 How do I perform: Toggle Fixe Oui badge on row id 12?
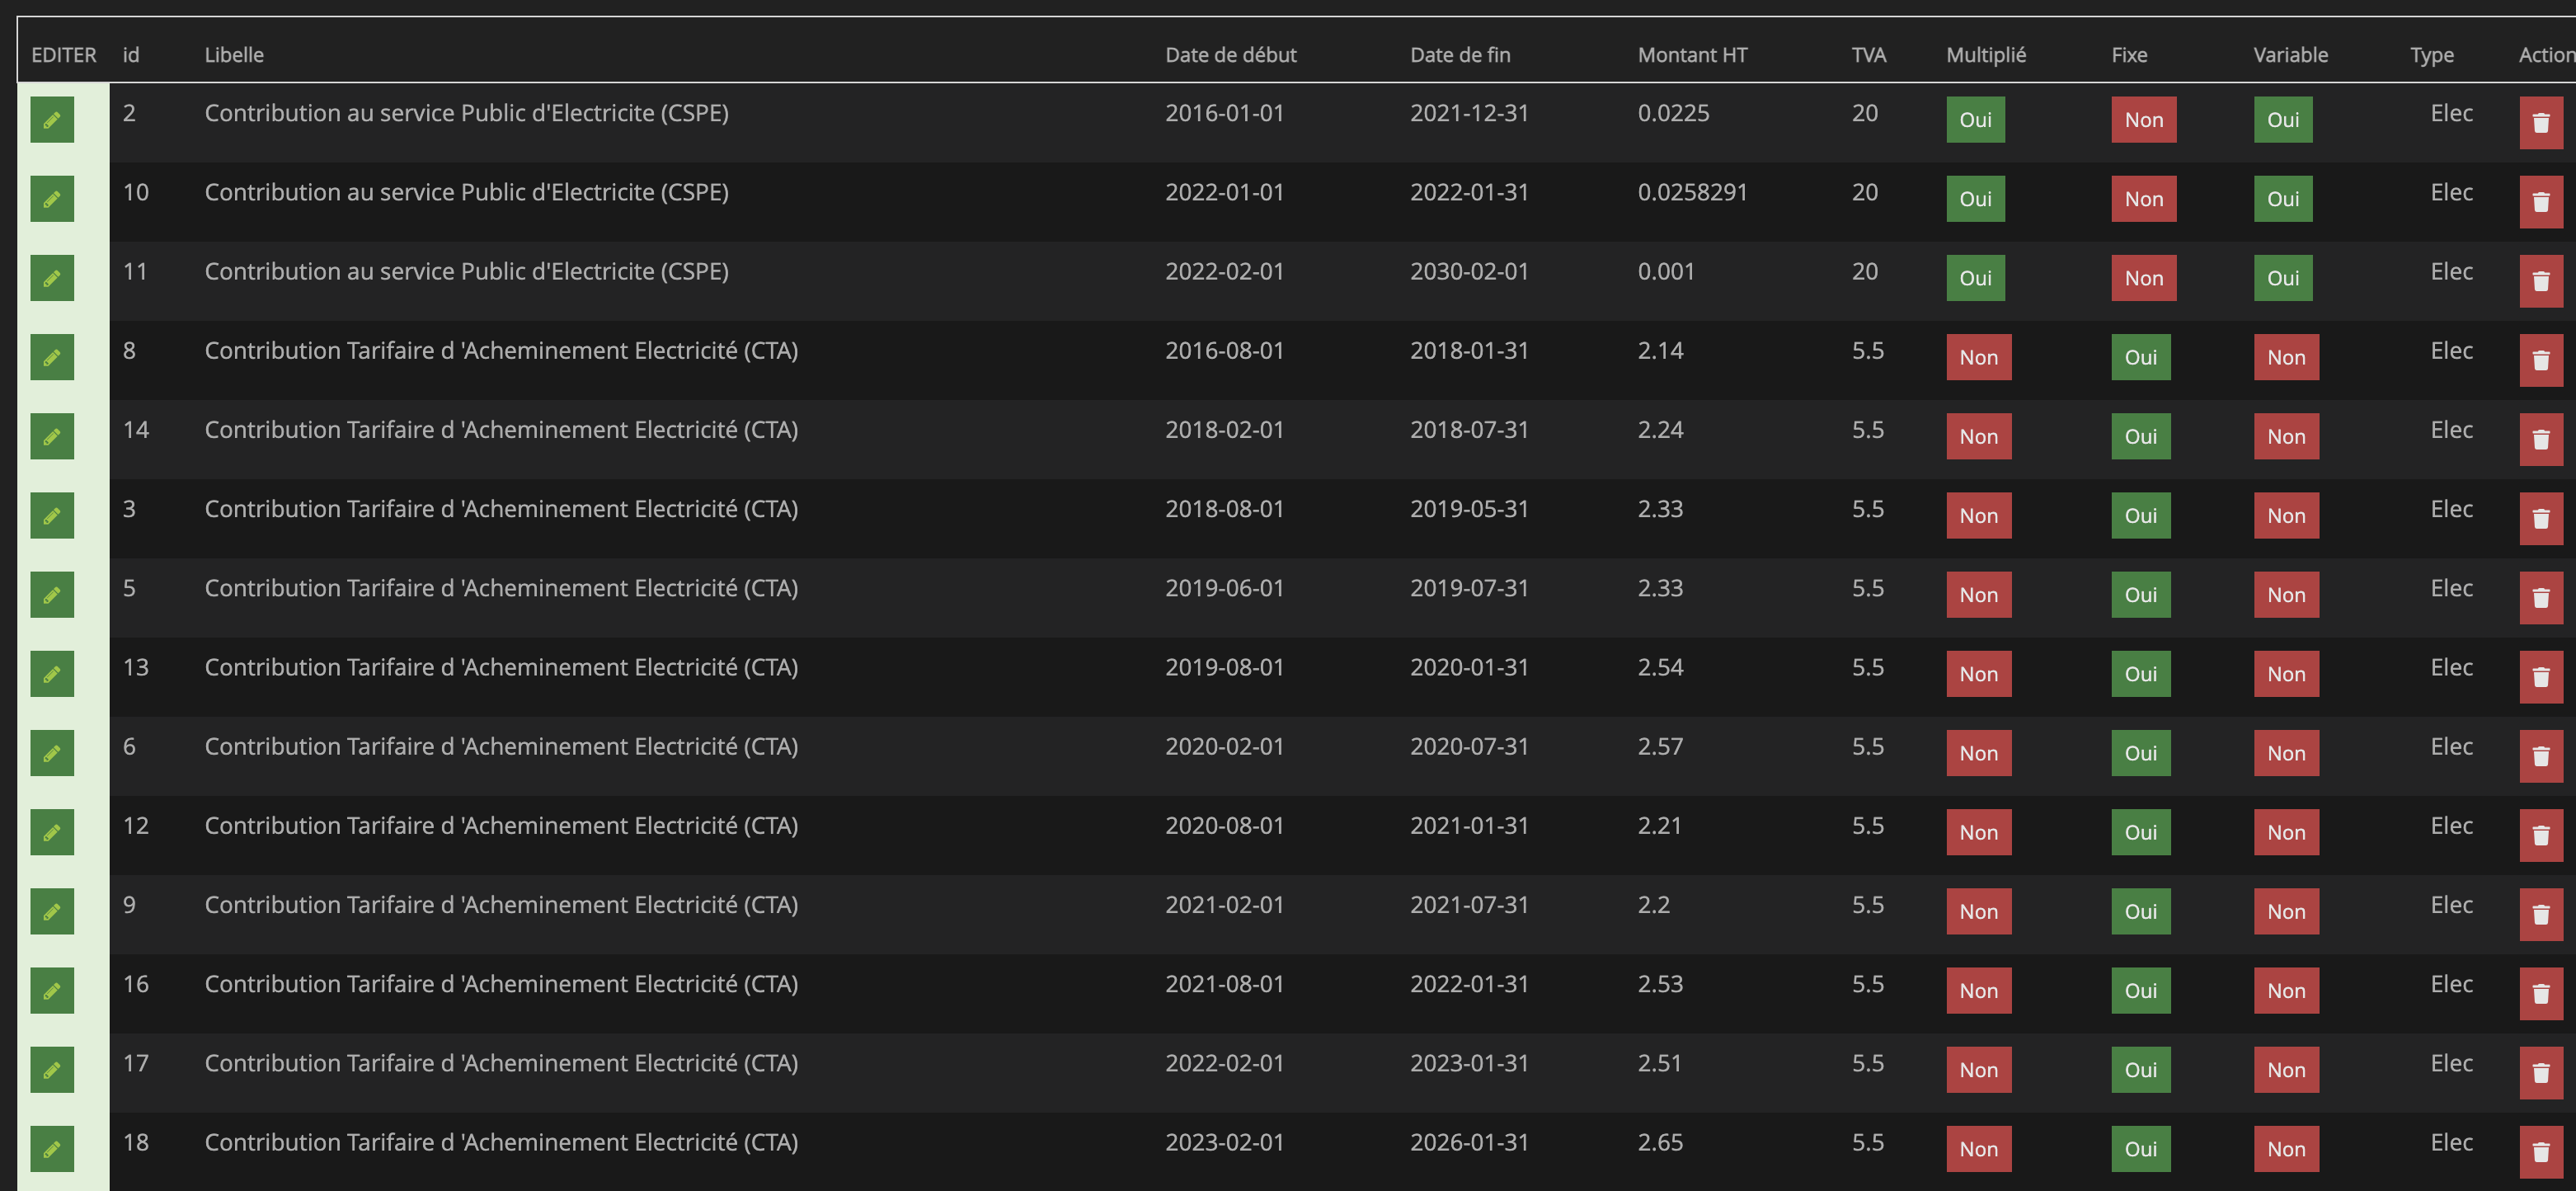[2140, 832]
